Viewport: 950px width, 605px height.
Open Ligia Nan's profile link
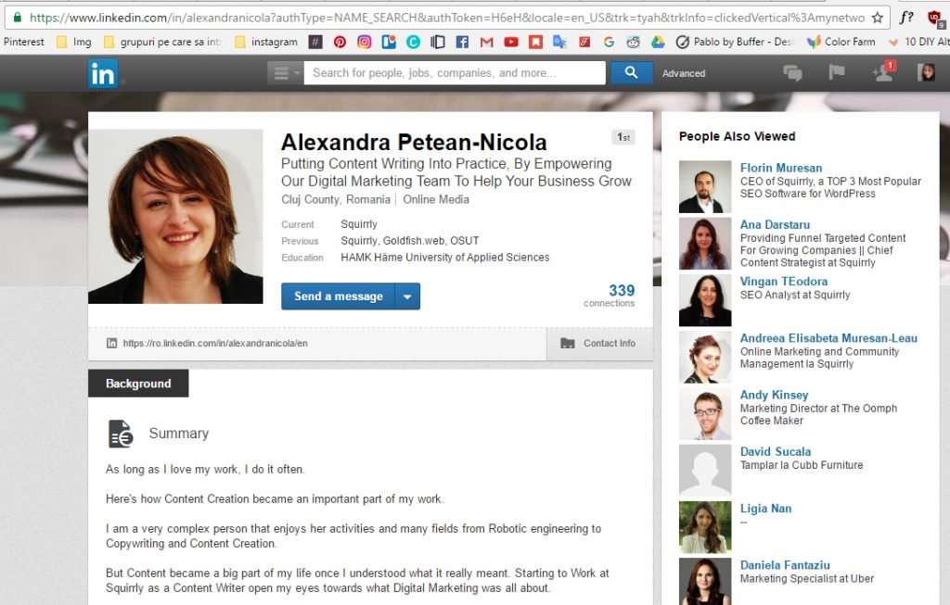(x=765, y=509)
